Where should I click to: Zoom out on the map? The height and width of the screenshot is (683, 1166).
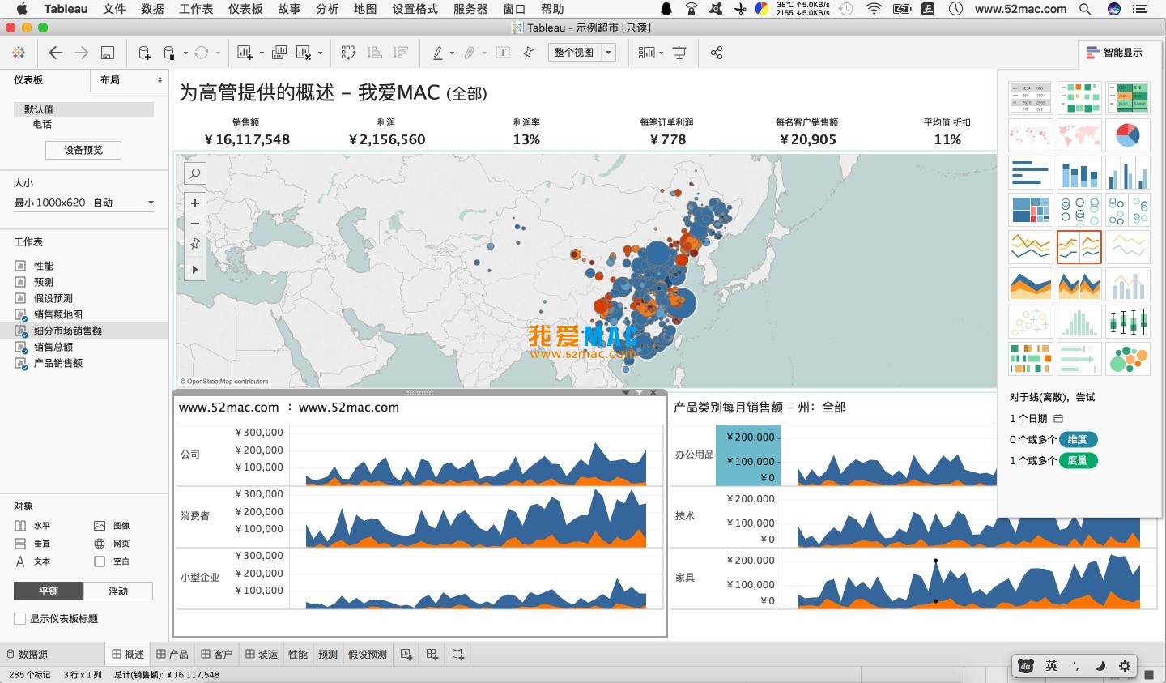tap(194, 224)
